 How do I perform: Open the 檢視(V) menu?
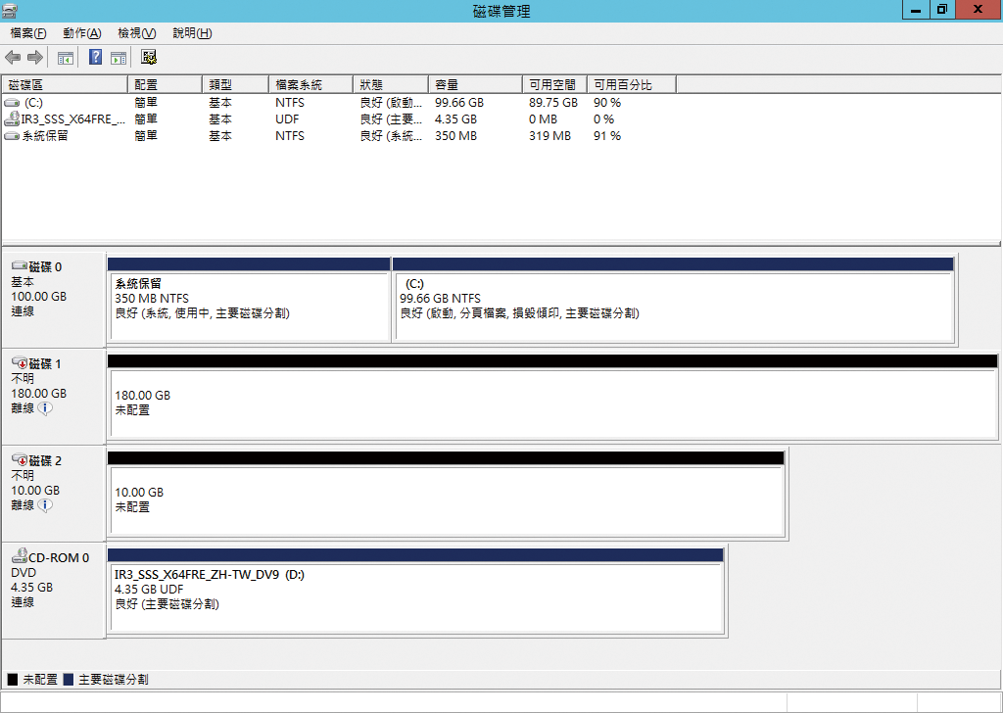[x=137, y=33]
